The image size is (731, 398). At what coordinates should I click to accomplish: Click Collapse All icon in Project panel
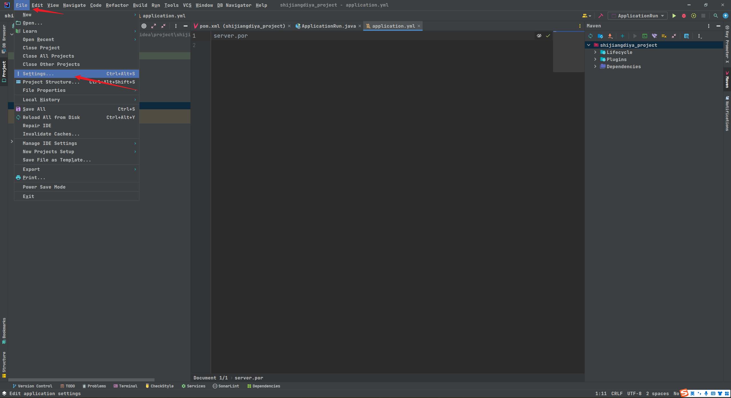[x=163, y=26]
